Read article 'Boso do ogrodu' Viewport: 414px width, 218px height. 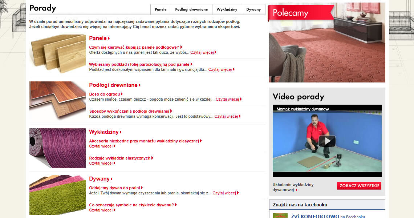(105, 94)
